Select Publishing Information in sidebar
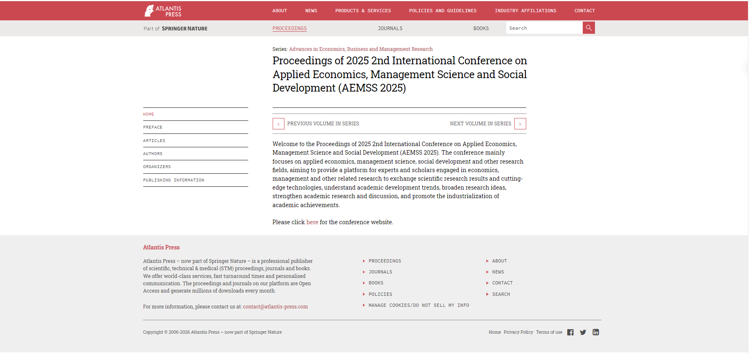 [x=174, y=180]
